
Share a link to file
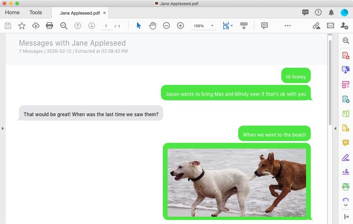[x=316, y=26]
